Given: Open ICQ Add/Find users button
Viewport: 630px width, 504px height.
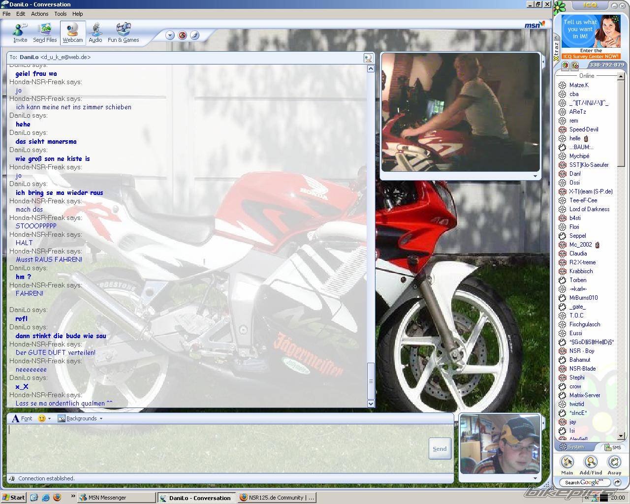Looking at the screenshot, I should point(591,465).
